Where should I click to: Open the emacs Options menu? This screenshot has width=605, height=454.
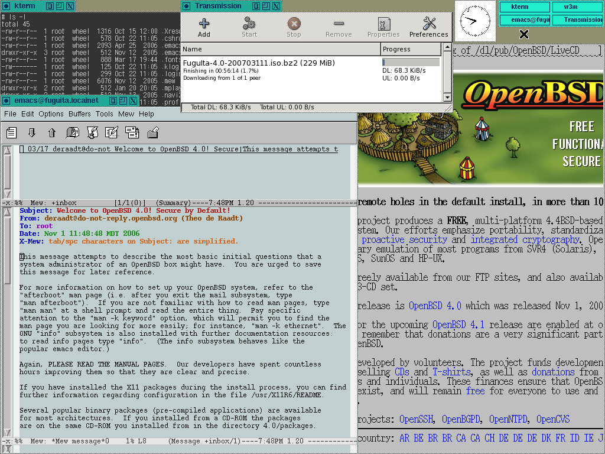tap(51, 114)
